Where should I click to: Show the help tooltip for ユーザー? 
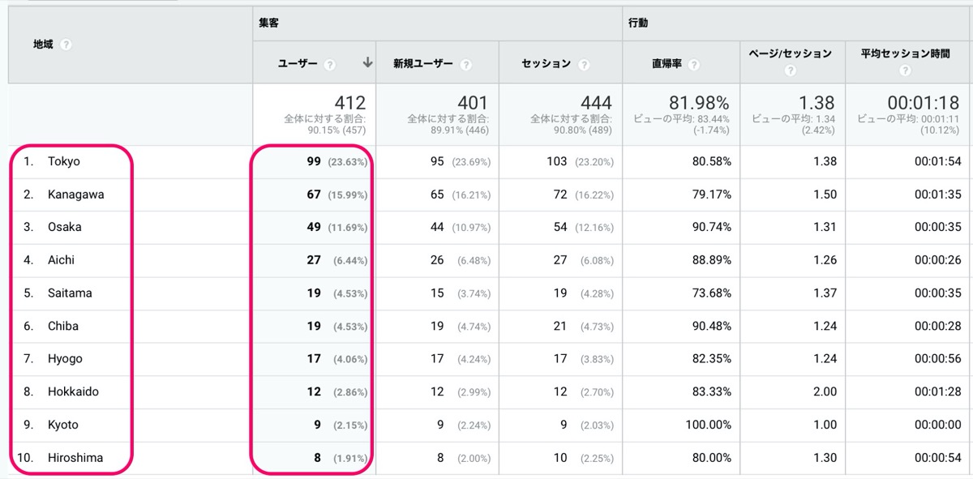(x=330, y=64)
